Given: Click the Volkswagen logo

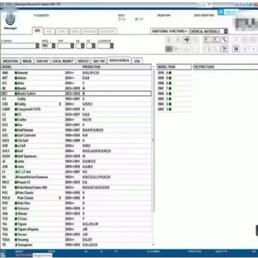Looking at the screenshot, I should tap(10, 20).
